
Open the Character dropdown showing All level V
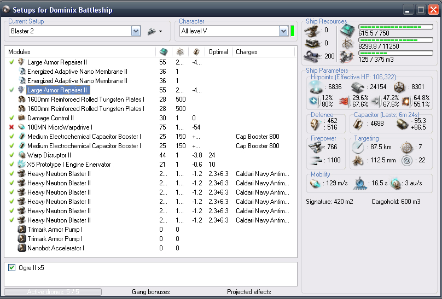pyautogui.click(x=283, y=32)
